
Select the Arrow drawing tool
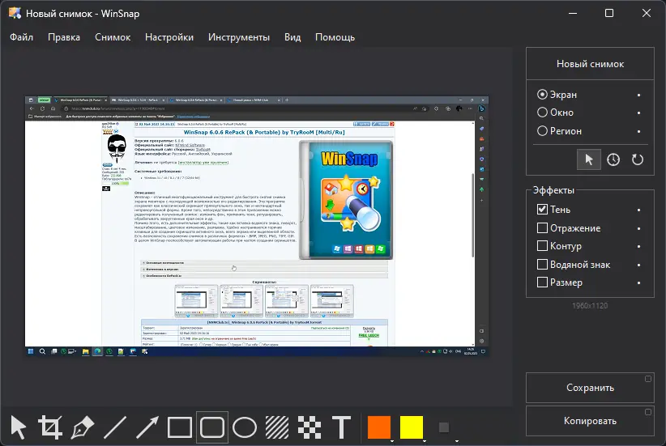(147, 427)
